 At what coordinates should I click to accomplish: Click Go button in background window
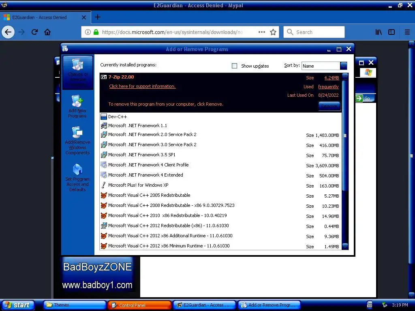[x=365, y=98]
